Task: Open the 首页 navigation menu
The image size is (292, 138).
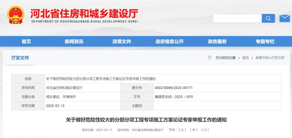Action: tap(26, 42)
